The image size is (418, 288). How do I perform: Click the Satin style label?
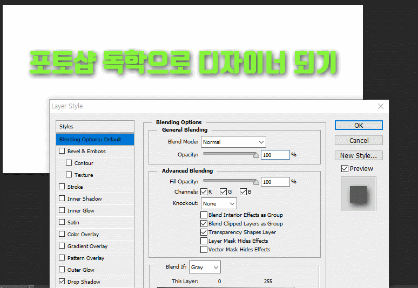[73, 223]
